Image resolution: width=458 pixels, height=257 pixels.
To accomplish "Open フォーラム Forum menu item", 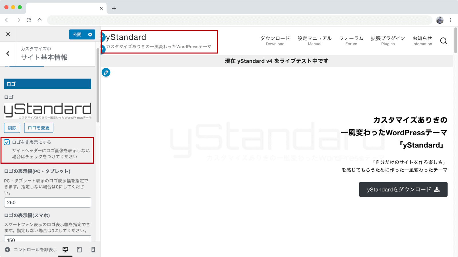I will 351,41.
